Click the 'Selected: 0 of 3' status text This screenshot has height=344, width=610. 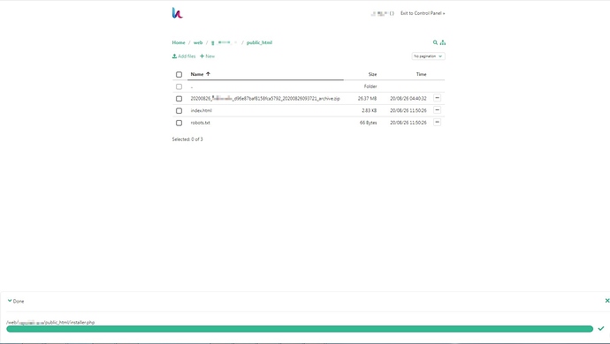(187, 139)
